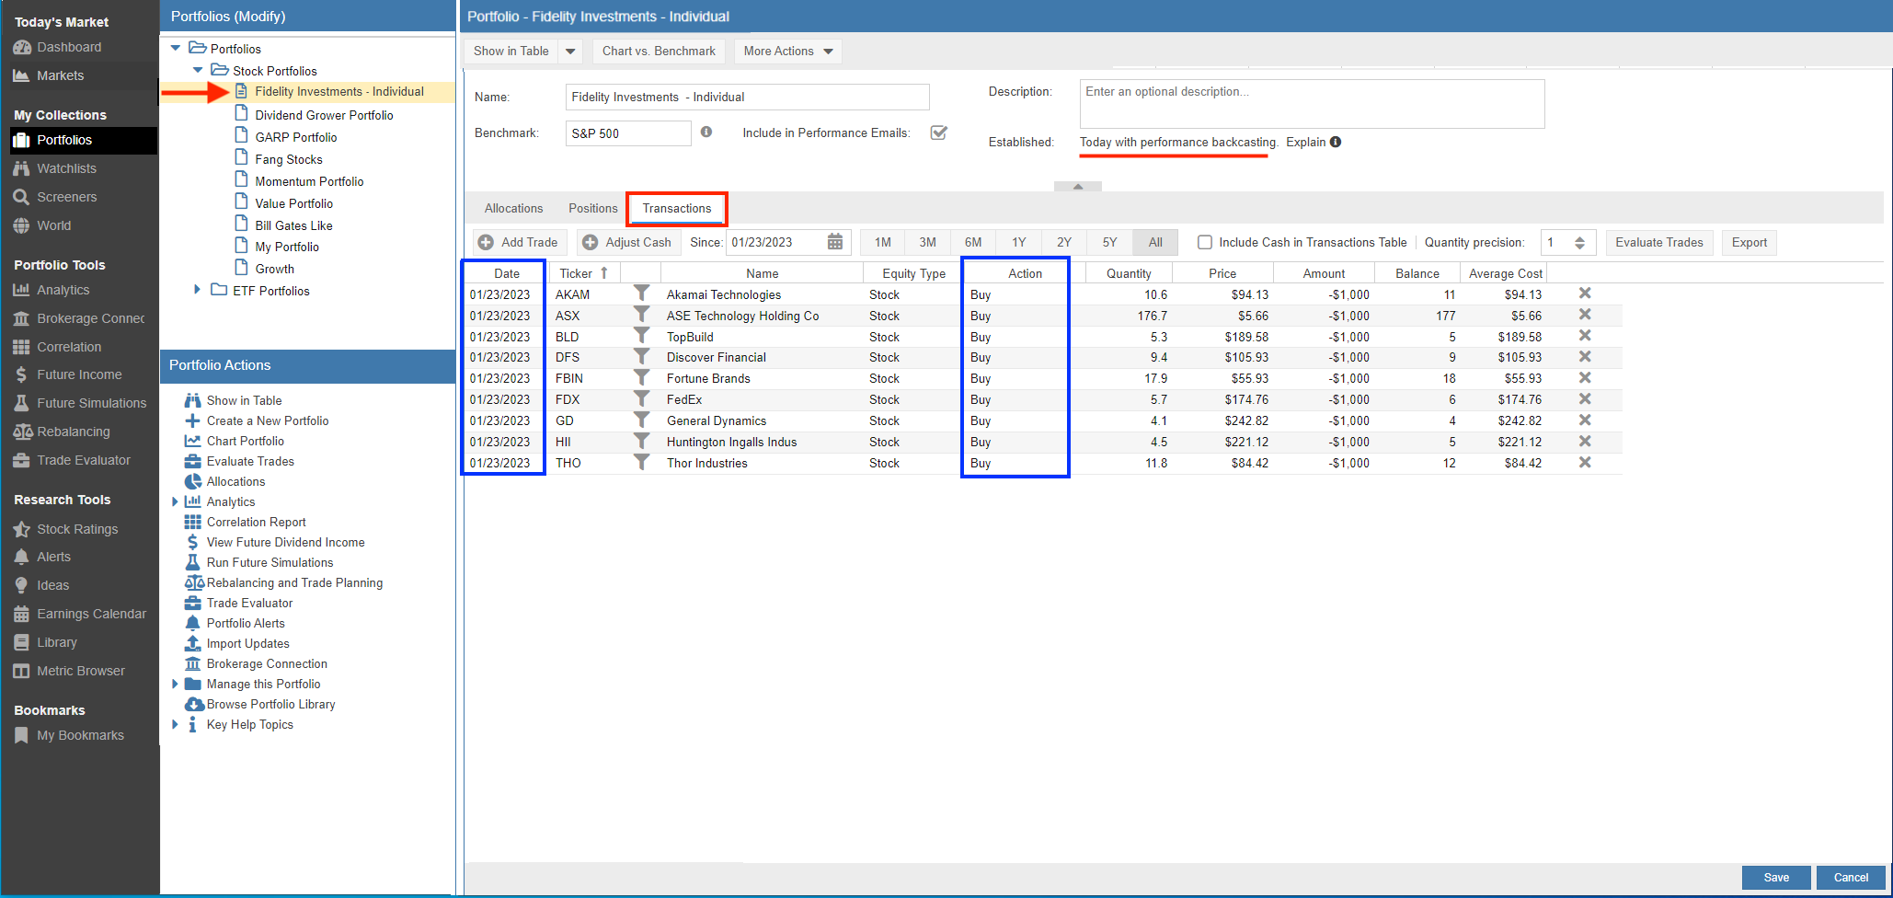This screenshot has height=898, width=1893.
Task: Delete the AKAM transaction with X icon
Action: click(x=1585, y=294)
